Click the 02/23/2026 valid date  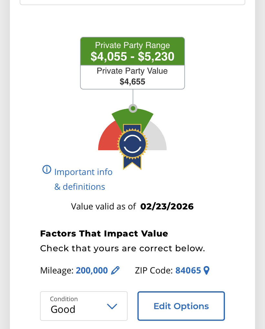tap(167, 206)
